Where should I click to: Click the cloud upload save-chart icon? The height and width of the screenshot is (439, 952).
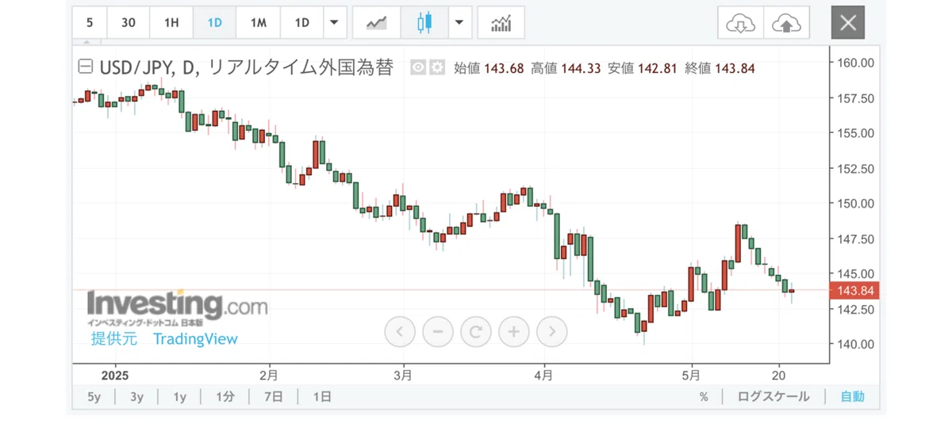pos(786,23)
